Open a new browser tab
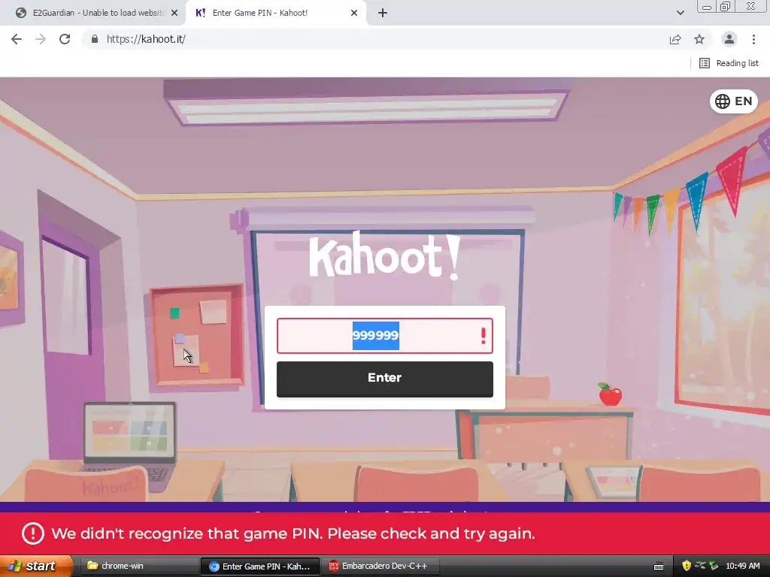This screenshot has width=770, height=577. click(x=383, y=13)
